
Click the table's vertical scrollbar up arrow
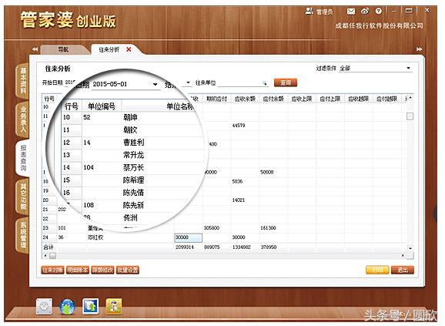click(410, 99)
